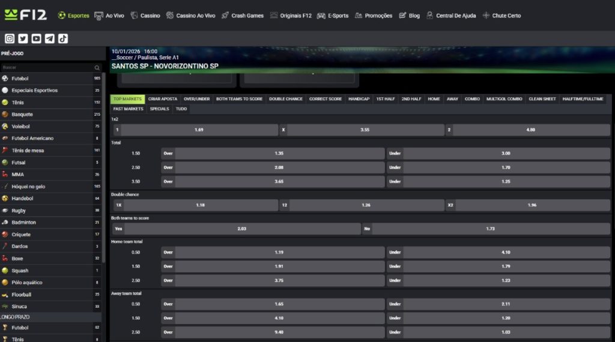Switch to Criar Aposta tab
Image resolution: width=615 pixels, height=342 pixels.
[x=163, y=99]
